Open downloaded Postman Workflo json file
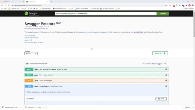This screenshot has width=195, height=110. tap(10, 107)
